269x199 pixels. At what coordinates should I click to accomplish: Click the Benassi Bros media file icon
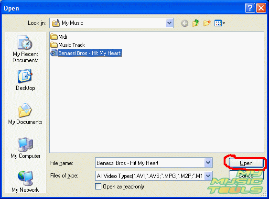(x=54, y=53)
